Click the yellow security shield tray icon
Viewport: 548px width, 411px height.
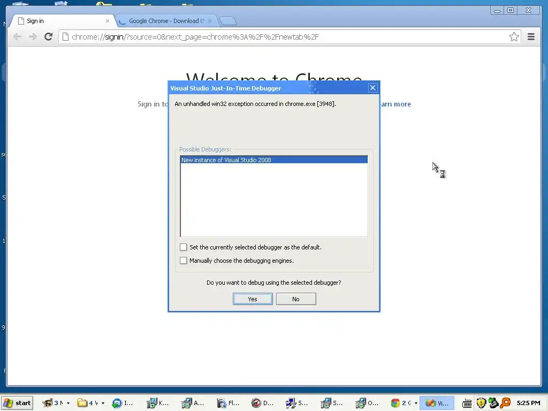tap(481, 403)
